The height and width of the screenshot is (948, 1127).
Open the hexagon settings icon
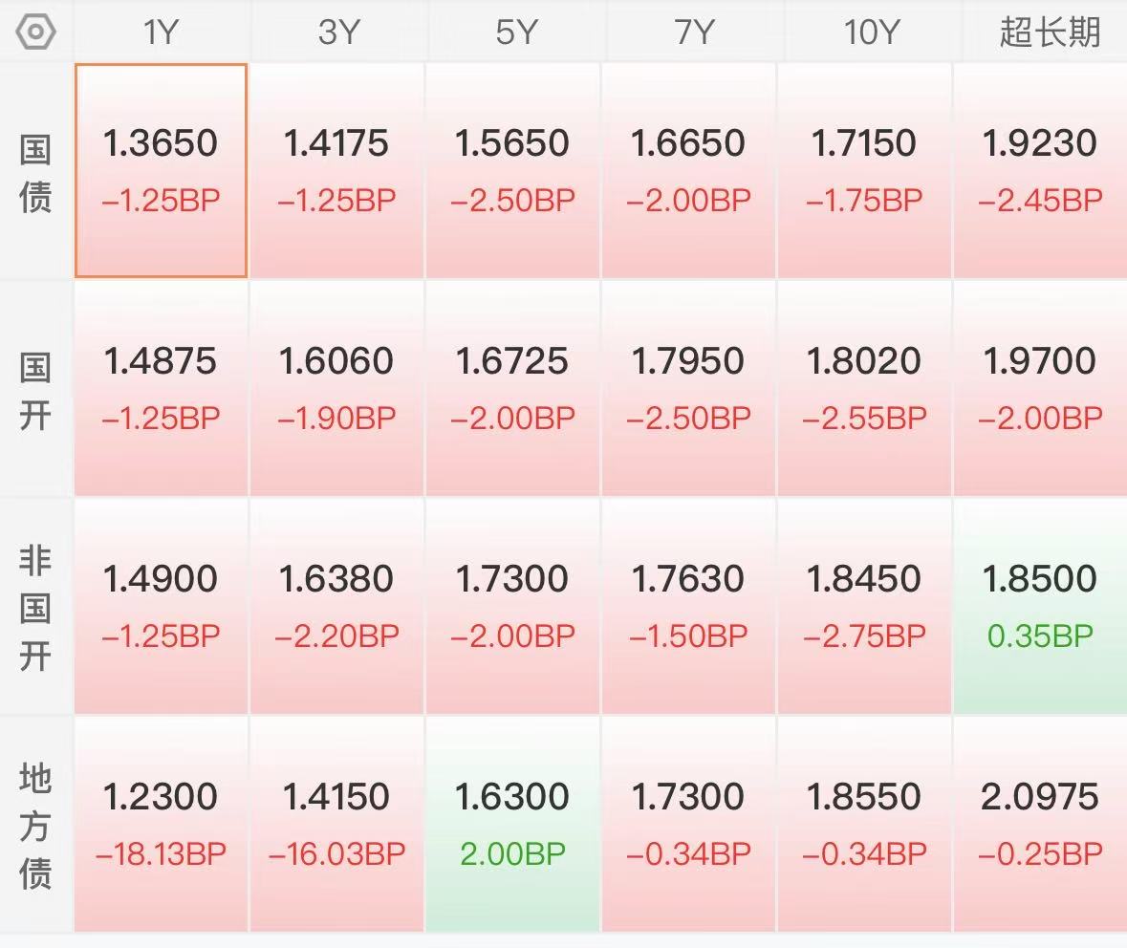[x=35, y=32]
